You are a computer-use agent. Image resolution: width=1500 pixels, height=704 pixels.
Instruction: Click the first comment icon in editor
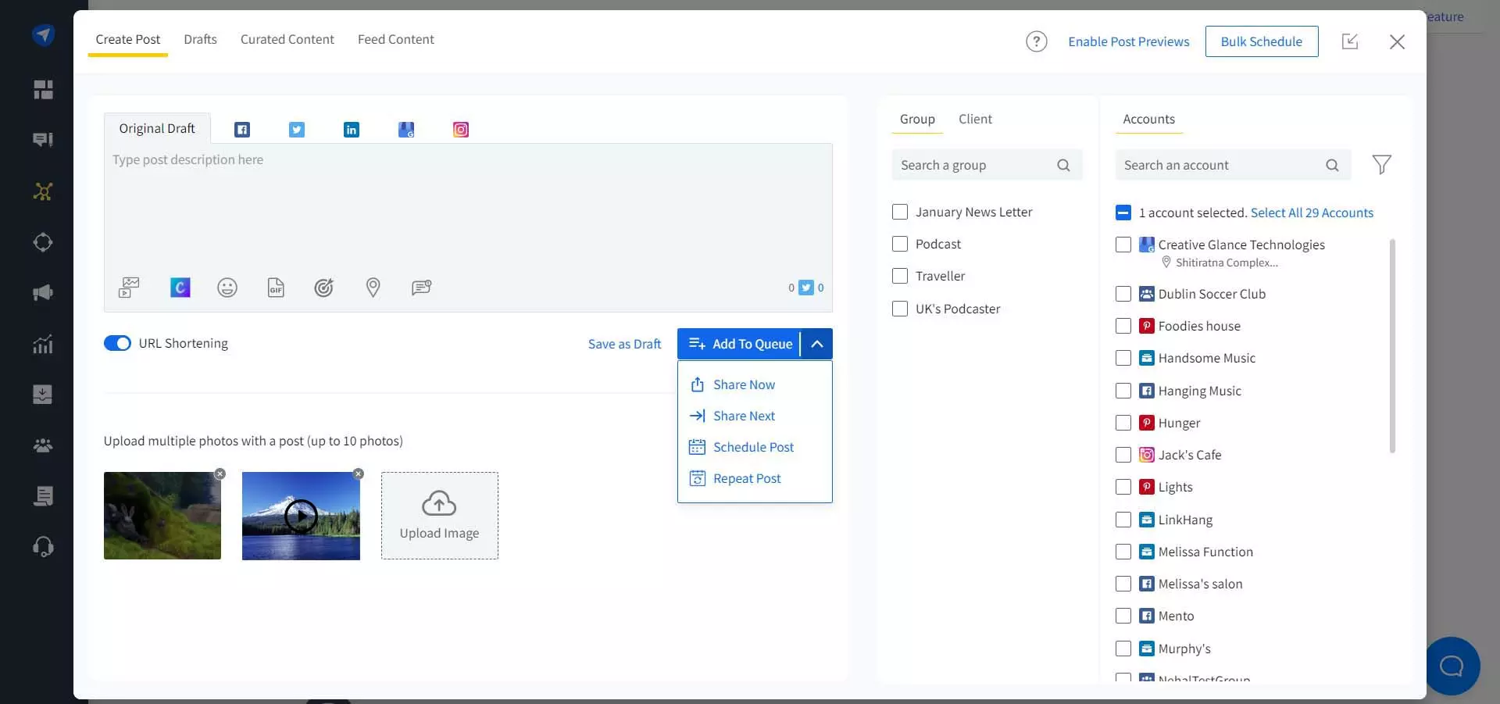tap(421, 288)
